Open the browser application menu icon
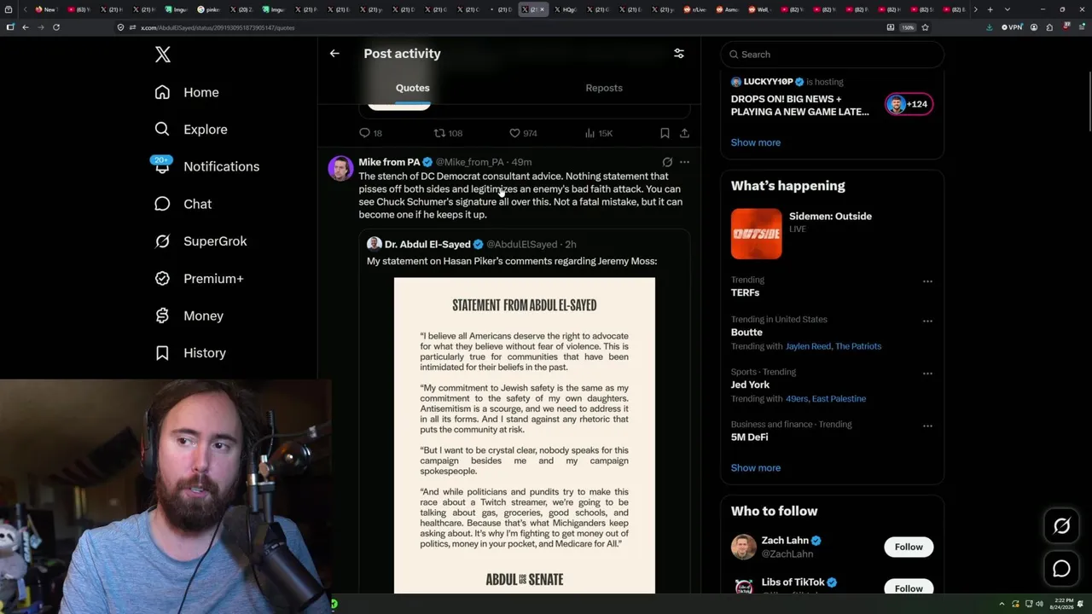 coord(1081,27)
